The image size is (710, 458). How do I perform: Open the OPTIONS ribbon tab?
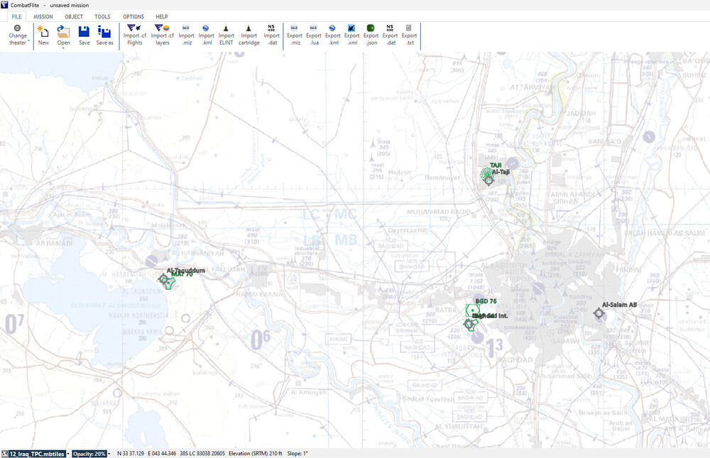[133, 16]
